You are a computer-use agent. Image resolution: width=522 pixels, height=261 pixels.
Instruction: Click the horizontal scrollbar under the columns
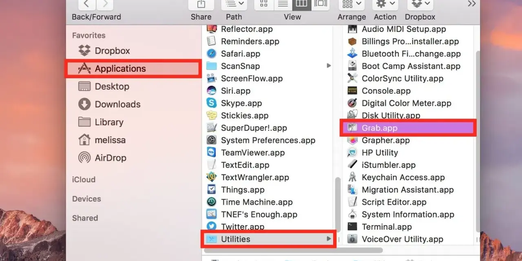(x=292, y=250)
